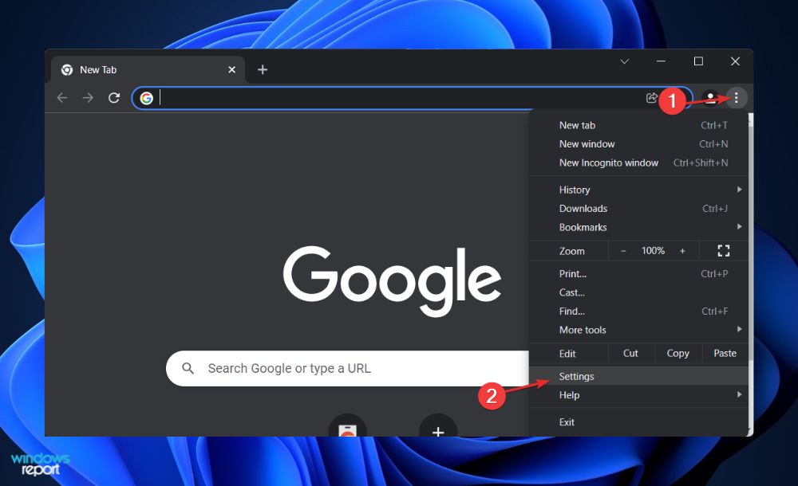Open the three-dot Chrome menu
Image resolution: width=798 pixels, height=486 pixels.
point(736,98)
